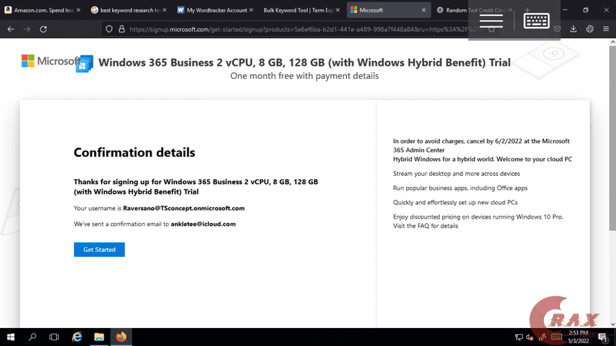The image size is (616, 346).
Task: View site security padlock info
Action: [x=122, y=29]
